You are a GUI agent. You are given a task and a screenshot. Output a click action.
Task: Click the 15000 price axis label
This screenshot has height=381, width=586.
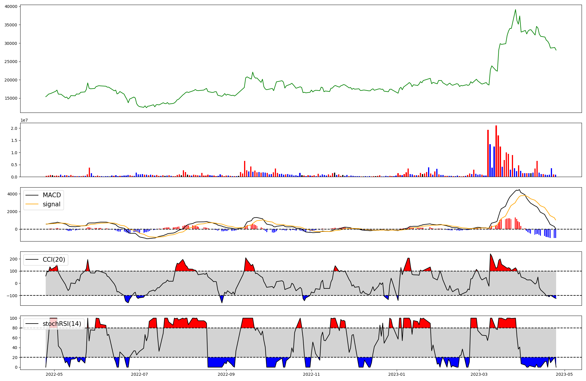click(x=11, y=98)
